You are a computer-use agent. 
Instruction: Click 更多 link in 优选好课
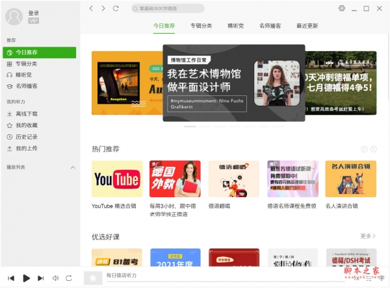coord(368,236)
